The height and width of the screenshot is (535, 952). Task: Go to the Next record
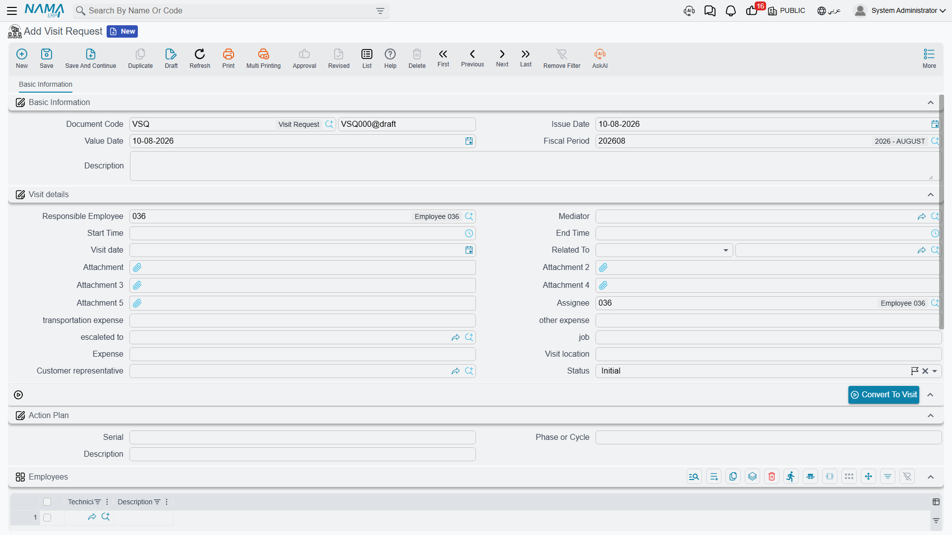click(x=502, y=58)
